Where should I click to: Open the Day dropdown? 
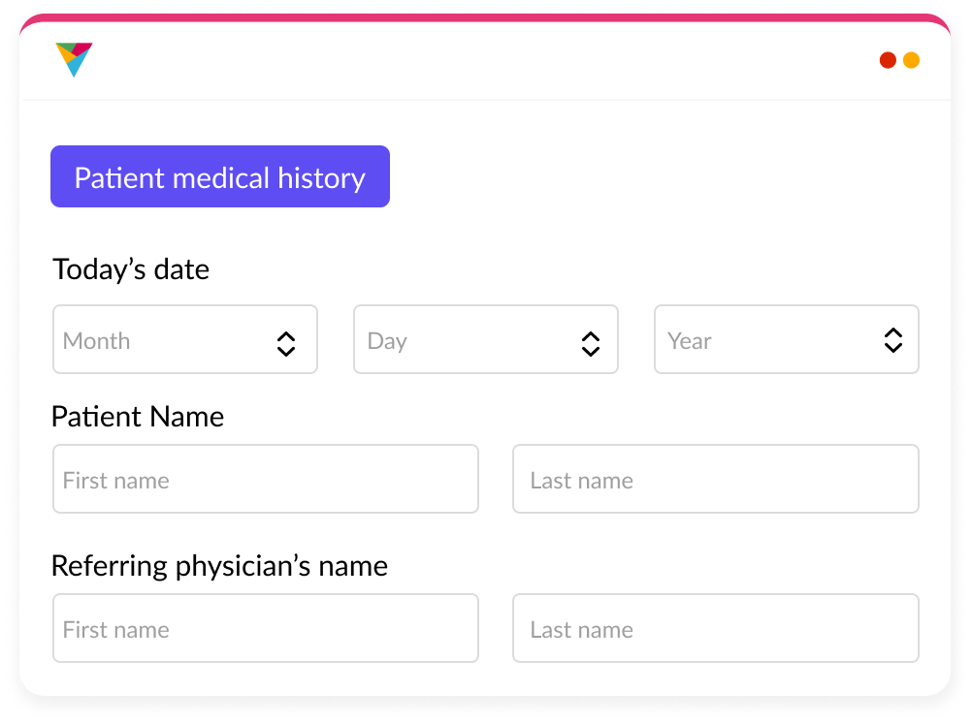486,339
